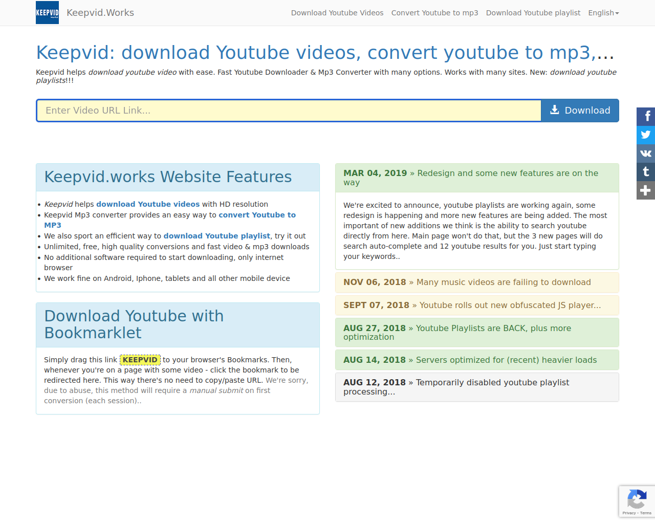
Task: Click the reCAPTCHA Privacy link
Action: tap(629, 513)
